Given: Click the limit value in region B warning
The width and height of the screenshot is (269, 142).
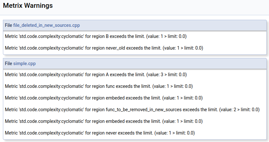Looking at the screenshot, I should click(182, 36).
